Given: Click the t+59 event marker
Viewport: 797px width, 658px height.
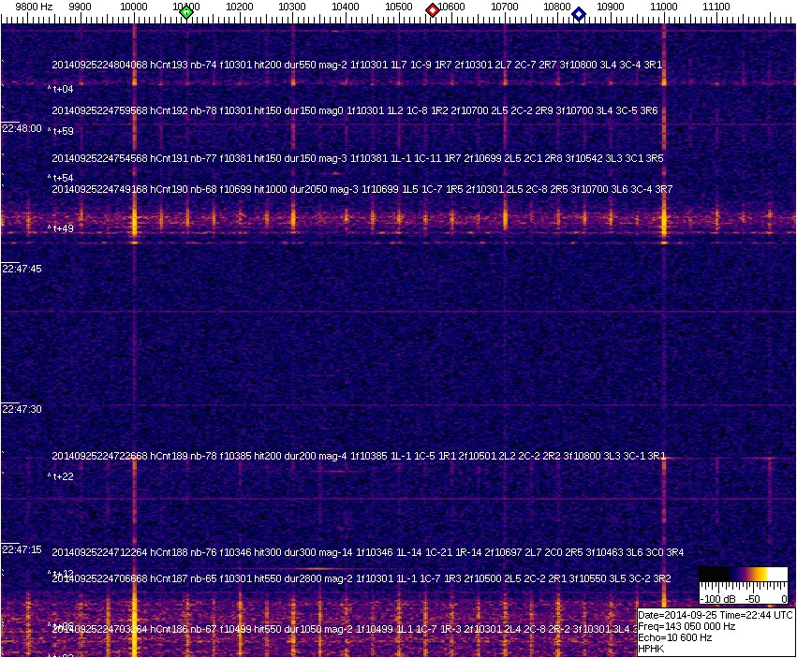Looking at the screenshot, I should point(62,131).
